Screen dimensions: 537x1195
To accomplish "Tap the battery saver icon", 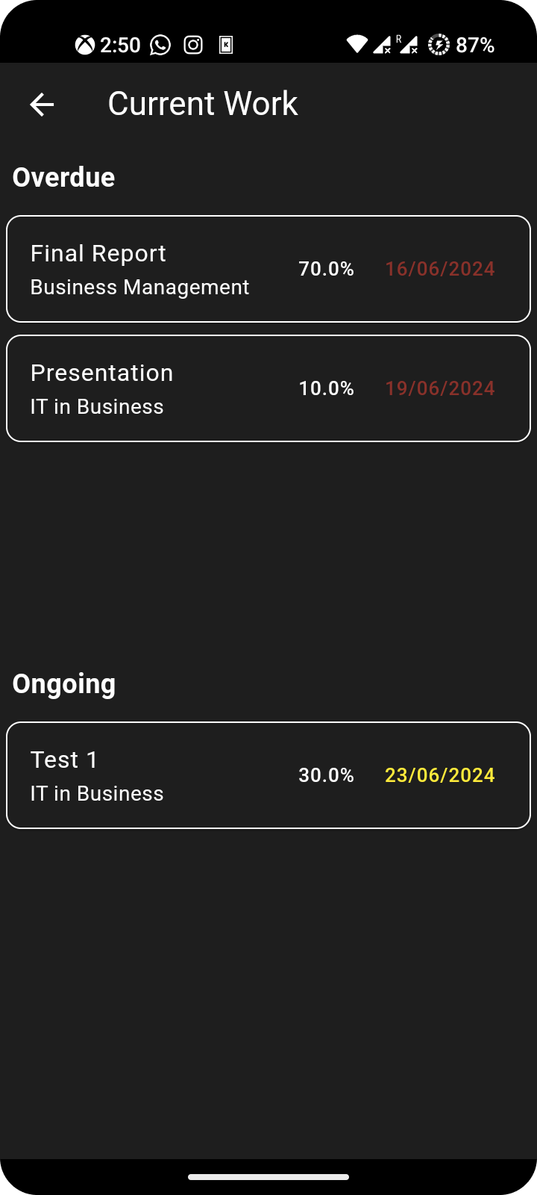I will point(439,46).
